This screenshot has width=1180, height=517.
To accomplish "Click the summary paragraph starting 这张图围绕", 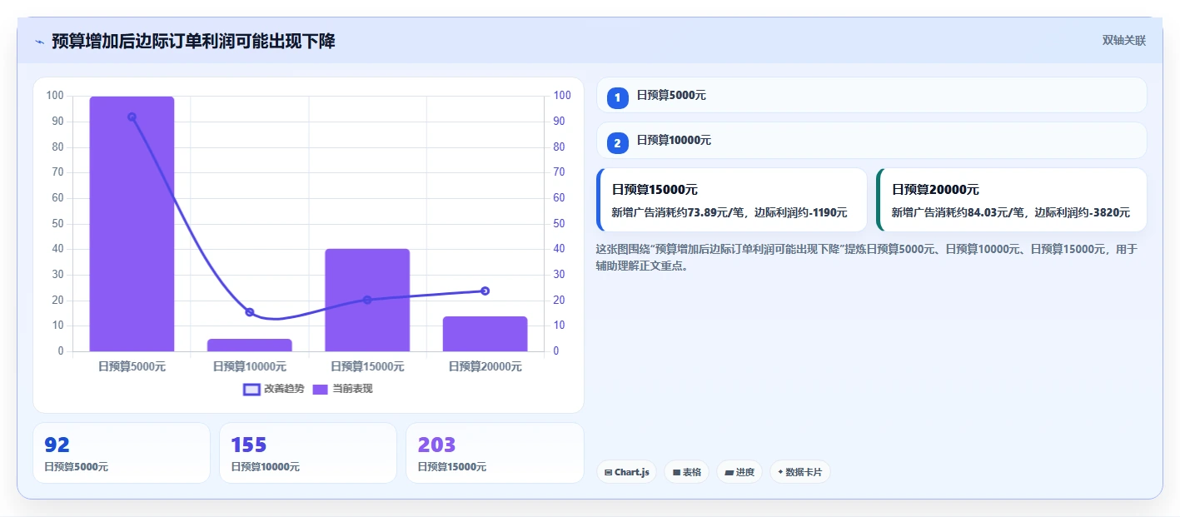I will (867, 257).
